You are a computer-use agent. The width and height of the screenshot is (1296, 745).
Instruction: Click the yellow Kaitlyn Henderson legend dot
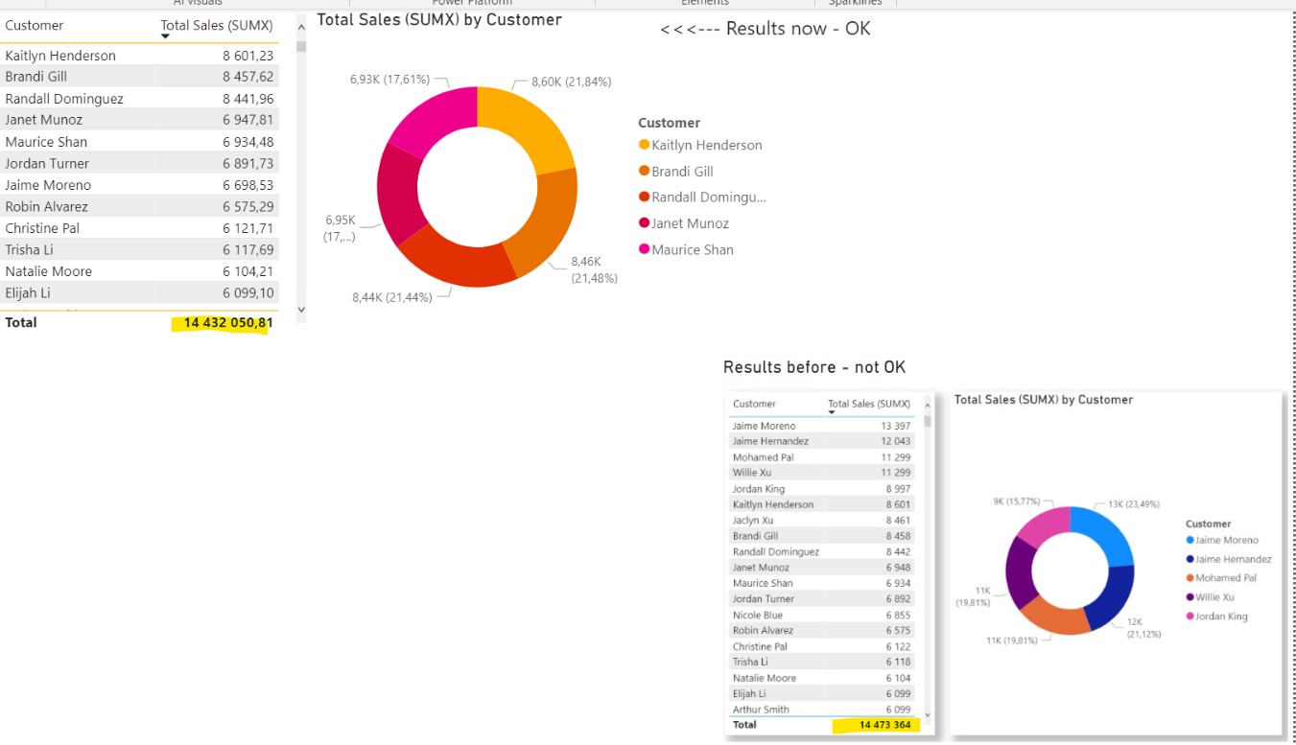[644, 145]
